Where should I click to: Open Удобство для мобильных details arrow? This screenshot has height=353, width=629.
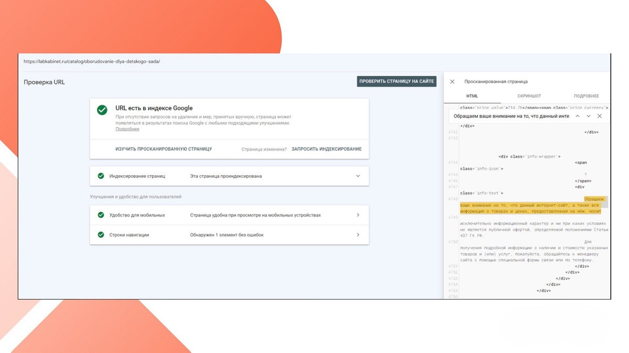tap(358, 215)
